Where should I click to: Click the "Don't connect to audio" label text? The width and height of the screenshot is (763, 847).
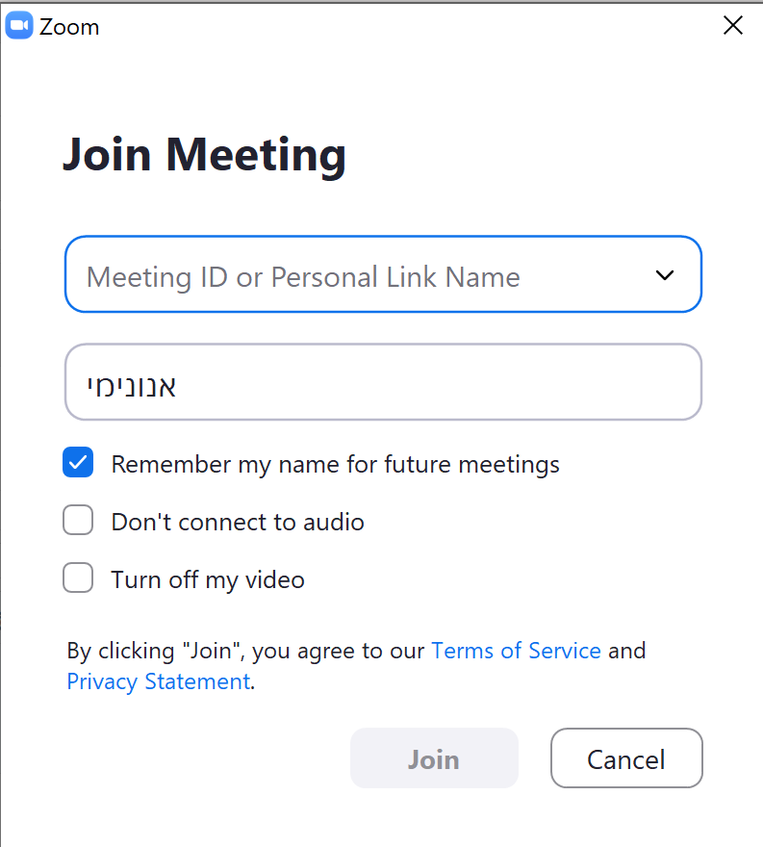[x=238, y=523]
